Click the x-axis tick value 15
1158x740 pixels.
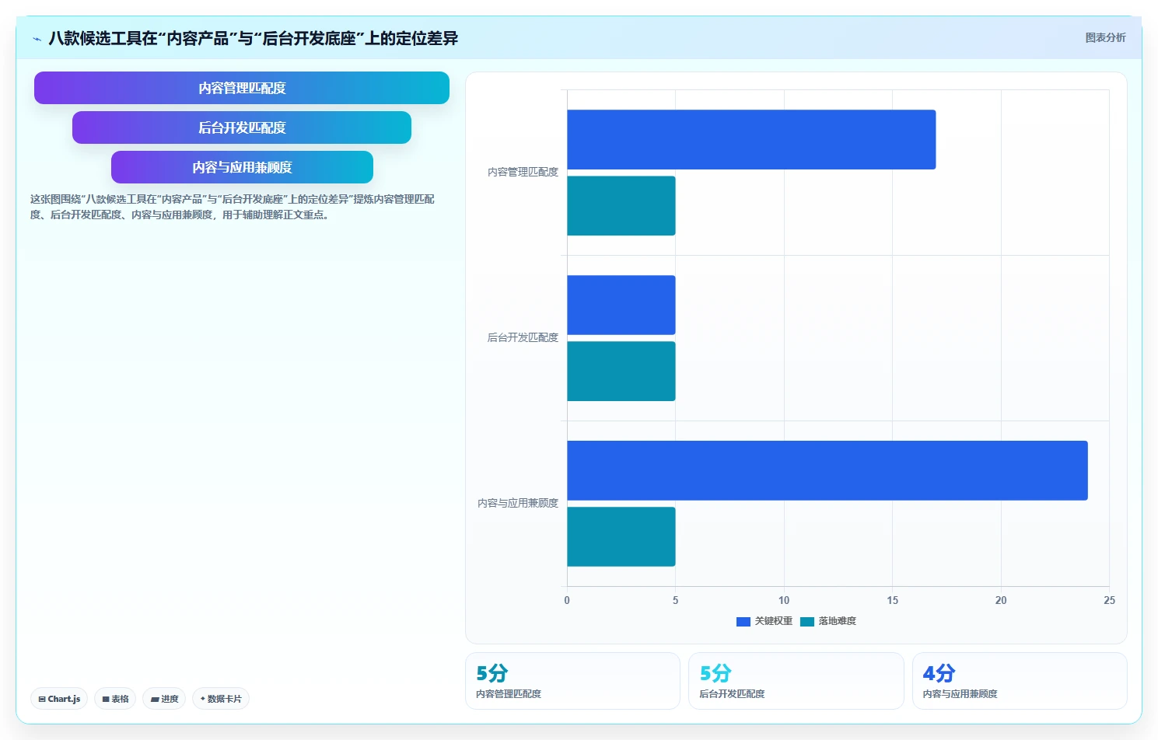[892, 600]
